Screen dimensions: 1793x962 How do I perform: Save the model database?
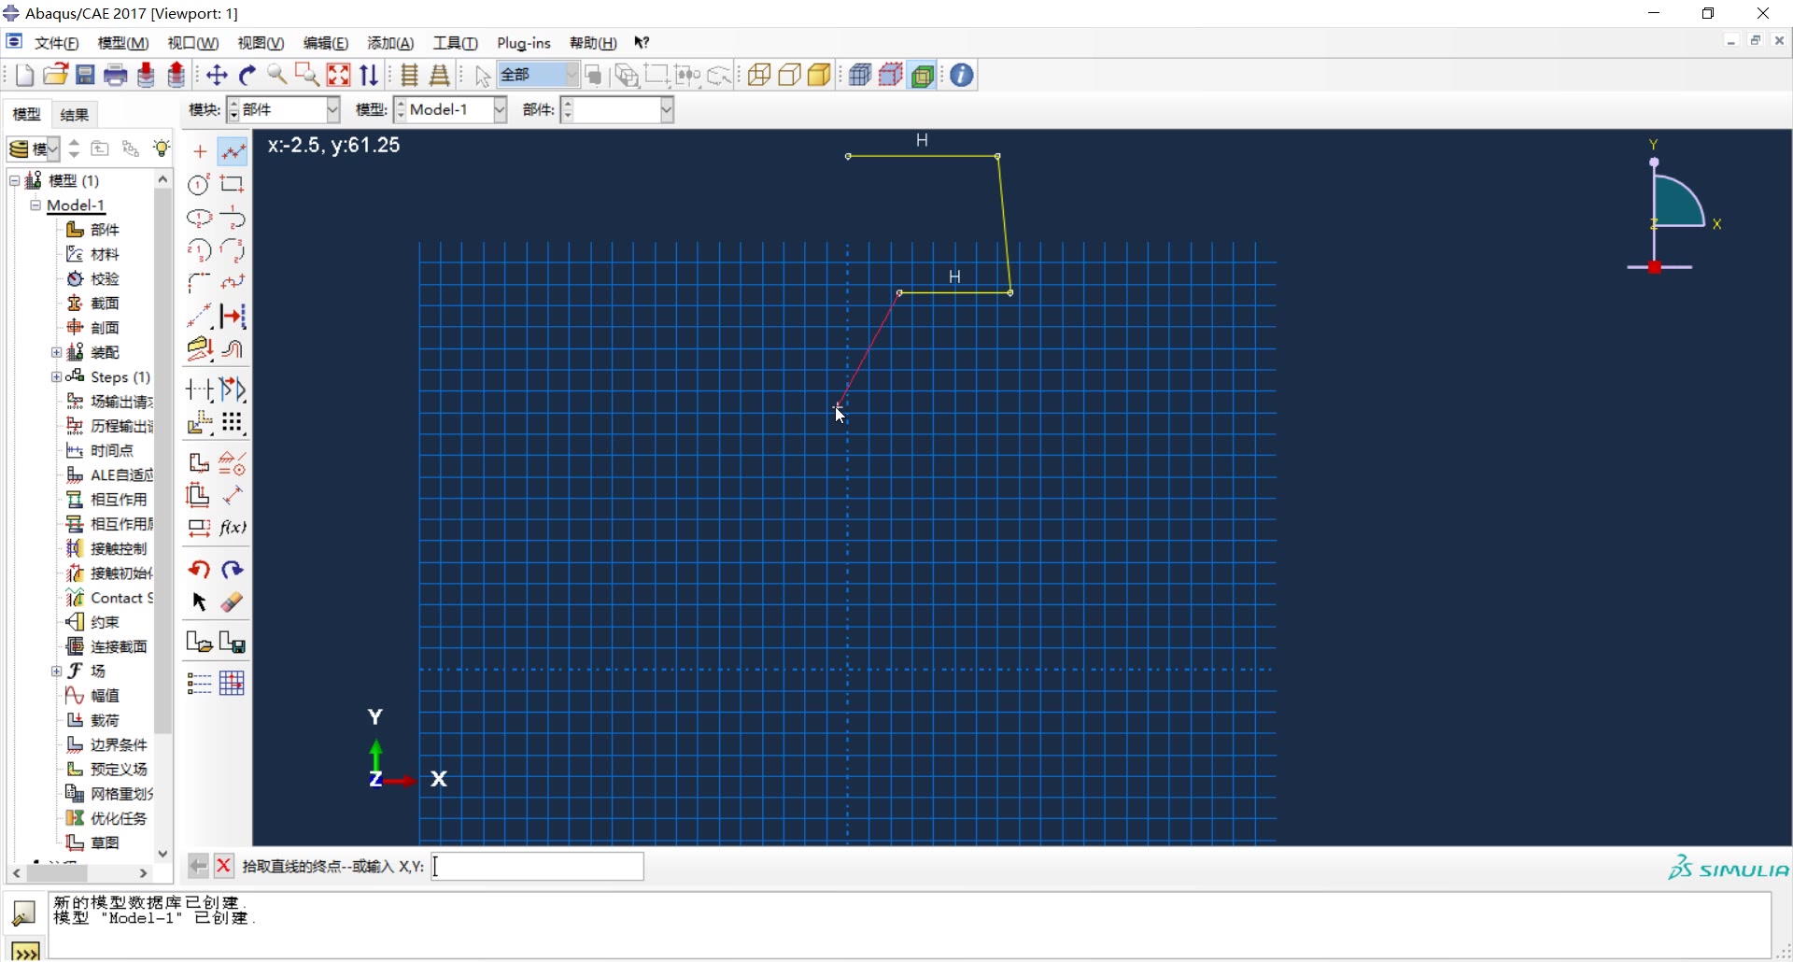86,76
